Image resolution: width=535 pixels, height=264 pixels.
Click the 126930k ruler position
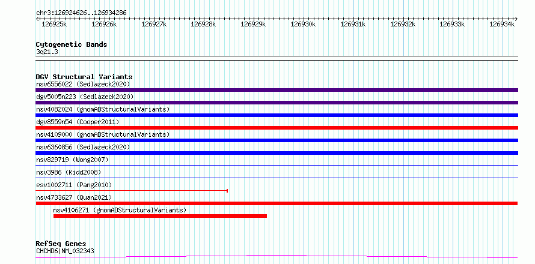[x=304, y=24]
